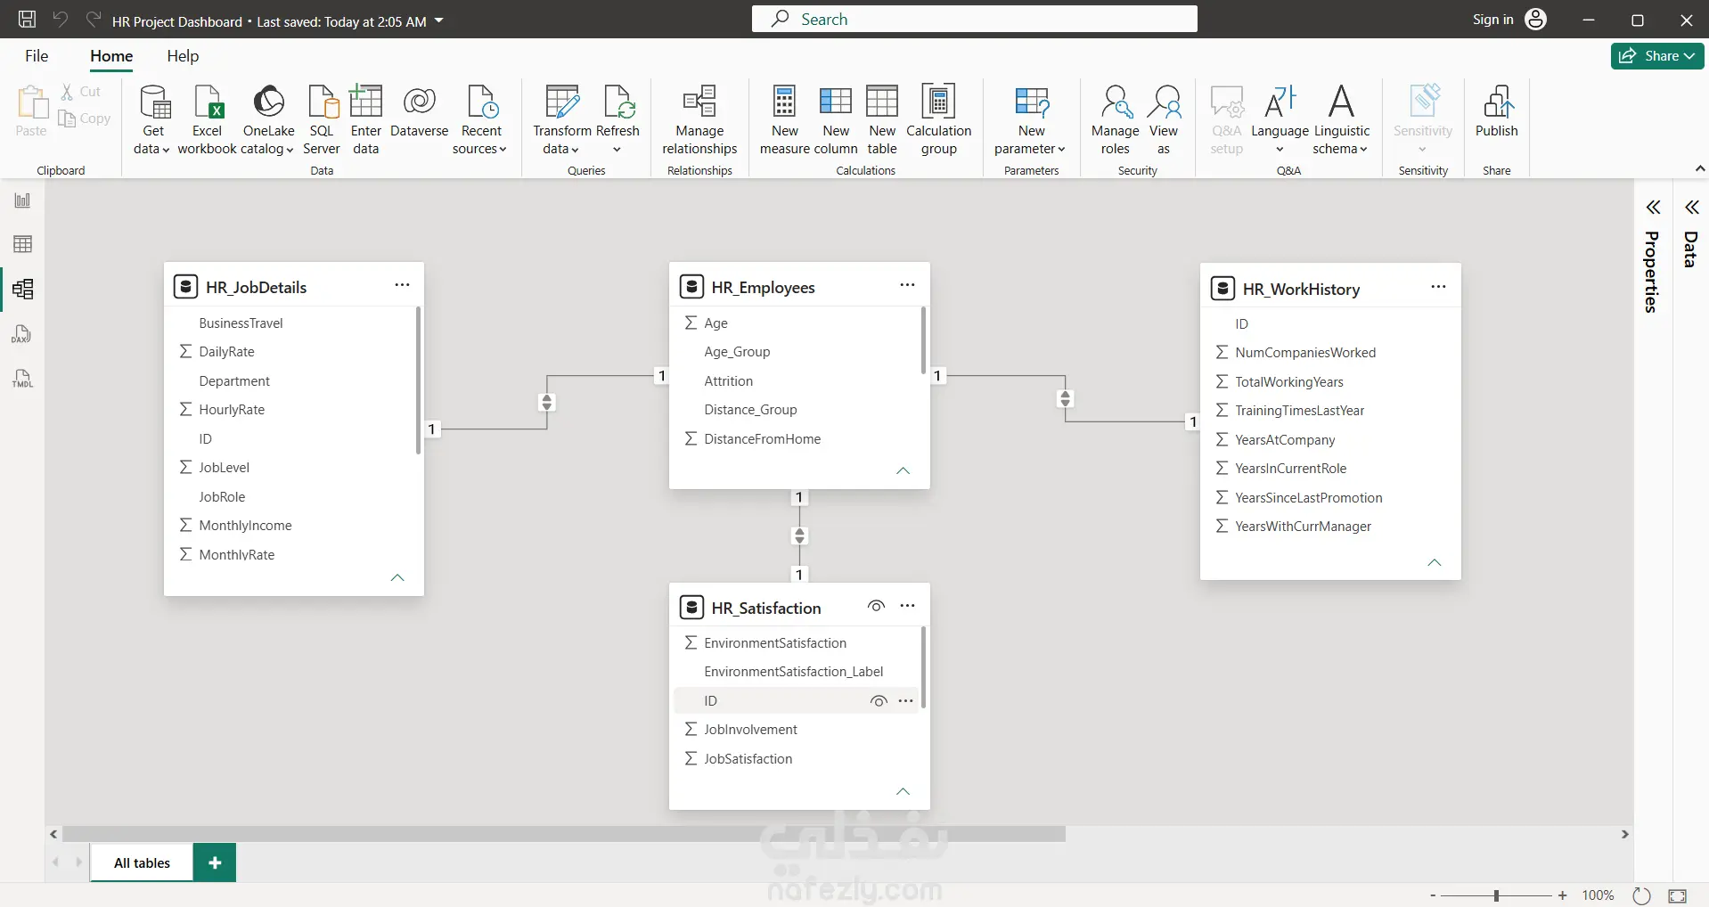The height and width of the screenshot is (907, 1709).
Task: Create a New parameter
Action: click(x=1031, y=120)
